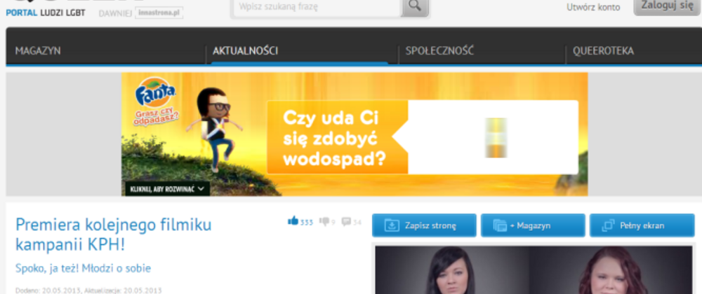Click the Zaloguj się button
The height and width of the screenshot is (294, 702).
667,6
